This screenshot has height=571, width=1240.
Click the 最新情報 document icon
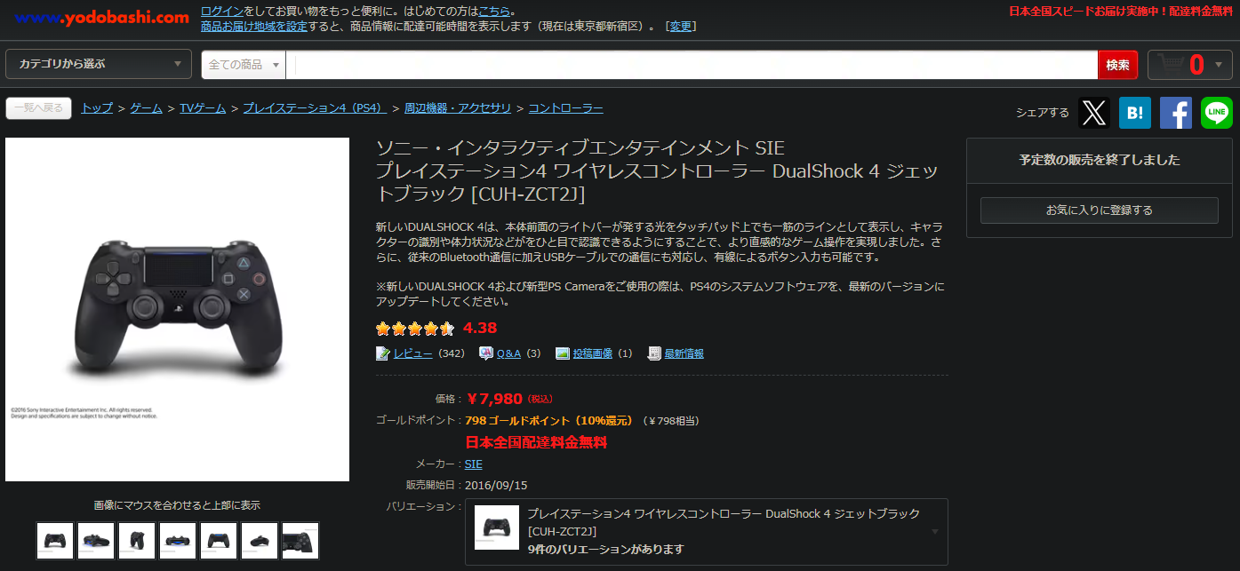point(654,353)
